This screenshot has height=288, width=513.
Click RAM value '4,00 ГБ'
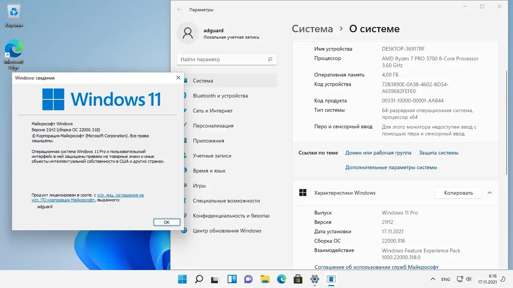[390, 75]
